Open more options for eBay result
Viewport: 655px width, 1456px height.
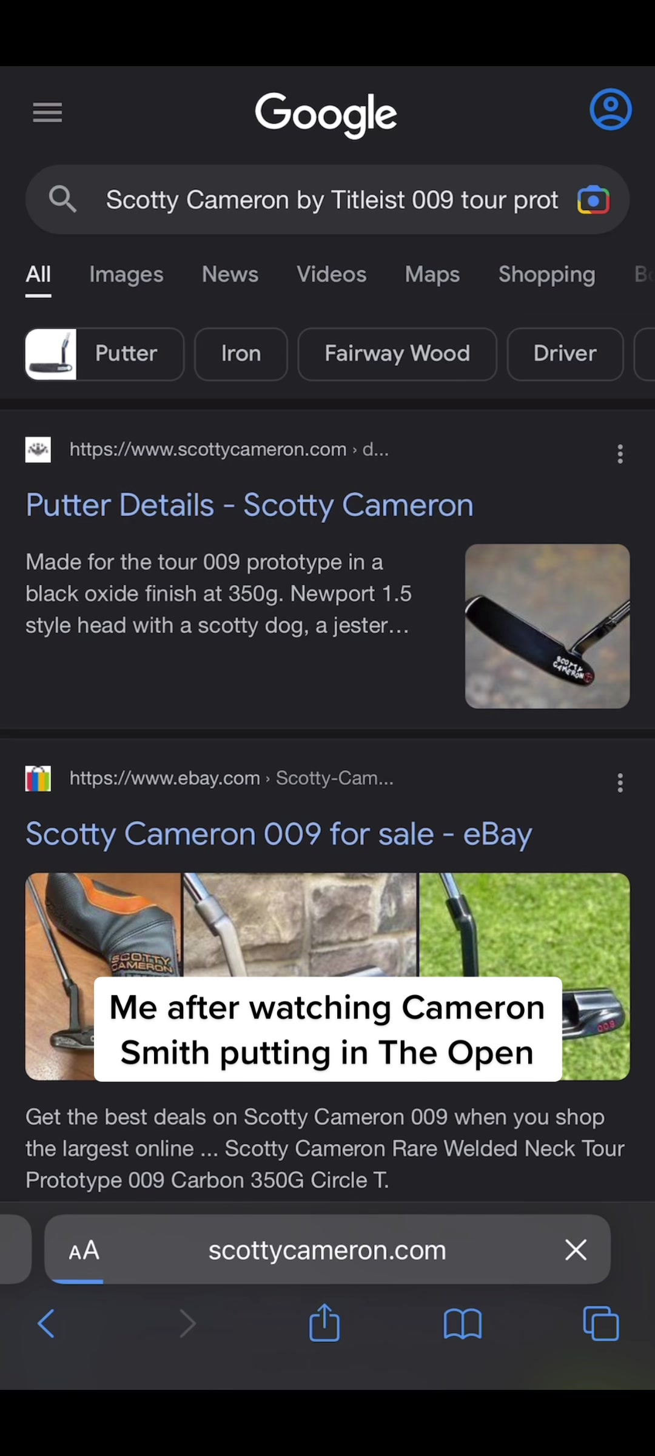[x=620, y=783]
